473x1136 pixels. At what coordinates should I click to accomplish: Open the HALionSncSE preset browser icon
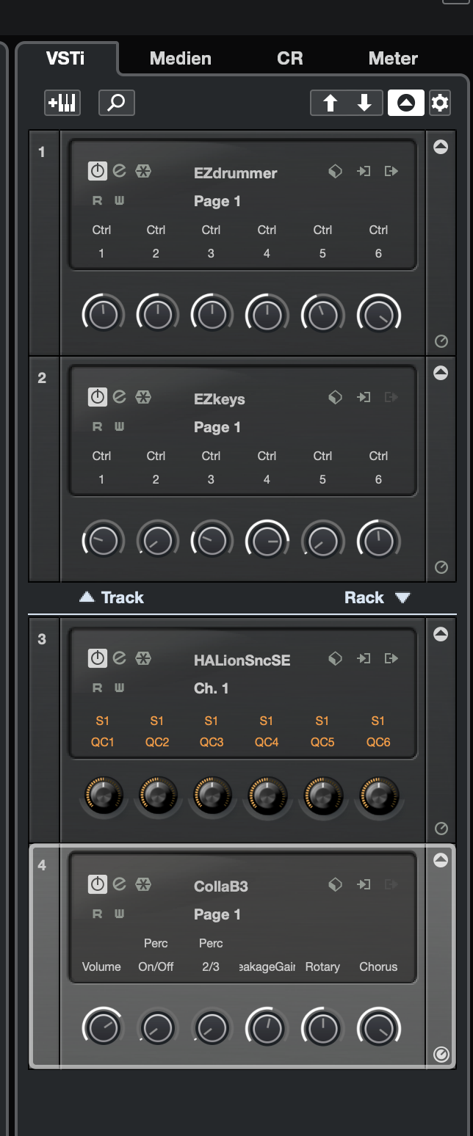[x=335, y=658]
